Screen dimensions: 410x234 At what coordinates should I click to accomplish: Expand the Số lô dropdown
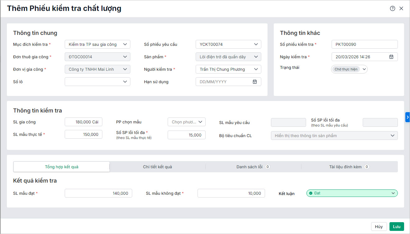(125, 82)
